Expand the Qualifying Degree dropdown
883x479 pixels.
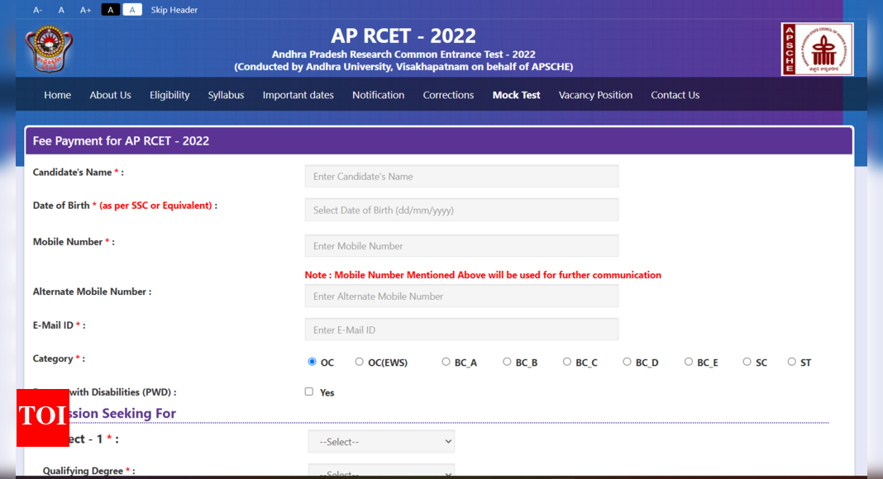tap(381, 471)
